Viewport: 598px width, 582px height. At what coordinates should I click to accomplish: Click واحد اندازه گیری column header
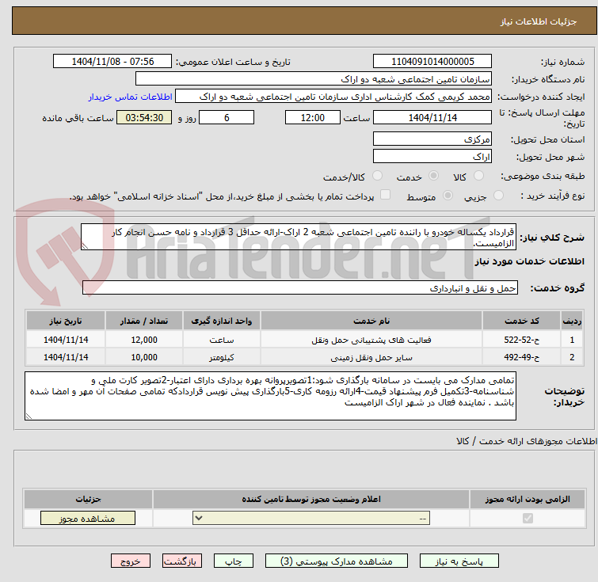[x=222, y=321]
